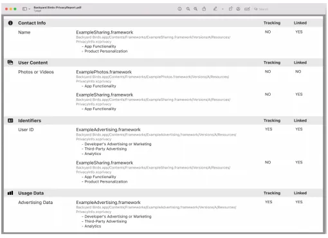Select the highlight pen tool
Image resolution: width=328 pixels, height=238 pixels.
click(215, 9)
